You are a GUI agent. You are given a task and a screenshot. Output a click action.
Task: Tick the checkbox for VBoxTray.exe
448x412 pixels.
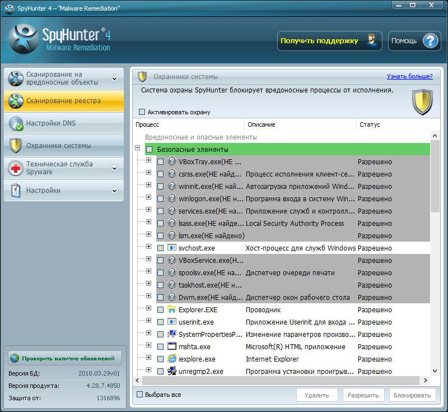click(161, 162)
